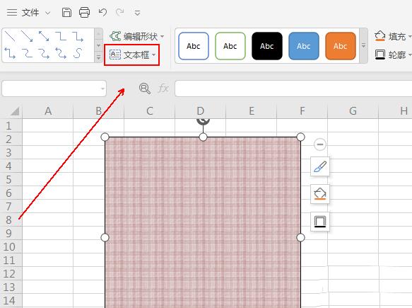Apply the black filled Abc style
Viewport: 412px width, 308px height.
(267, 46)
